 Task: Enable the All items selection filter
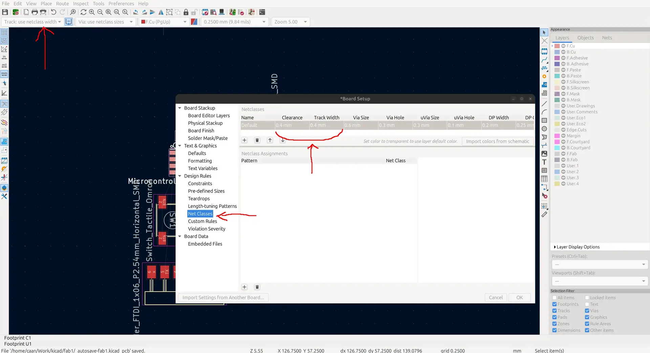coord(555,298)
